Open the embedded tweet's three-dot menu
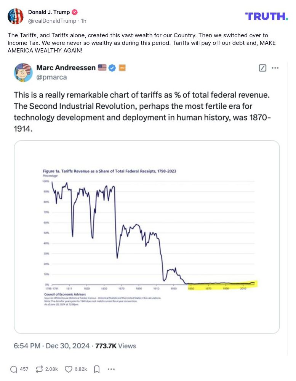 click(275, 68)
